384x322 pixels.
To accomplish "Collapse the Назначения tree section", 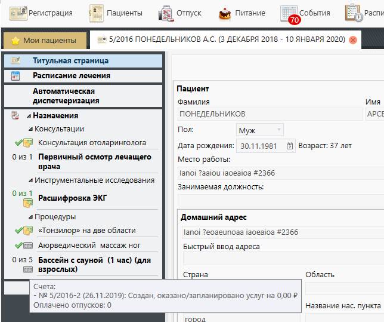I will [x=29, y=116].
